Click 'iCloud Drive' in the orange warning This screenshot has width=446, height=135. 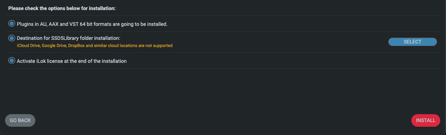(x=28, y=46)
